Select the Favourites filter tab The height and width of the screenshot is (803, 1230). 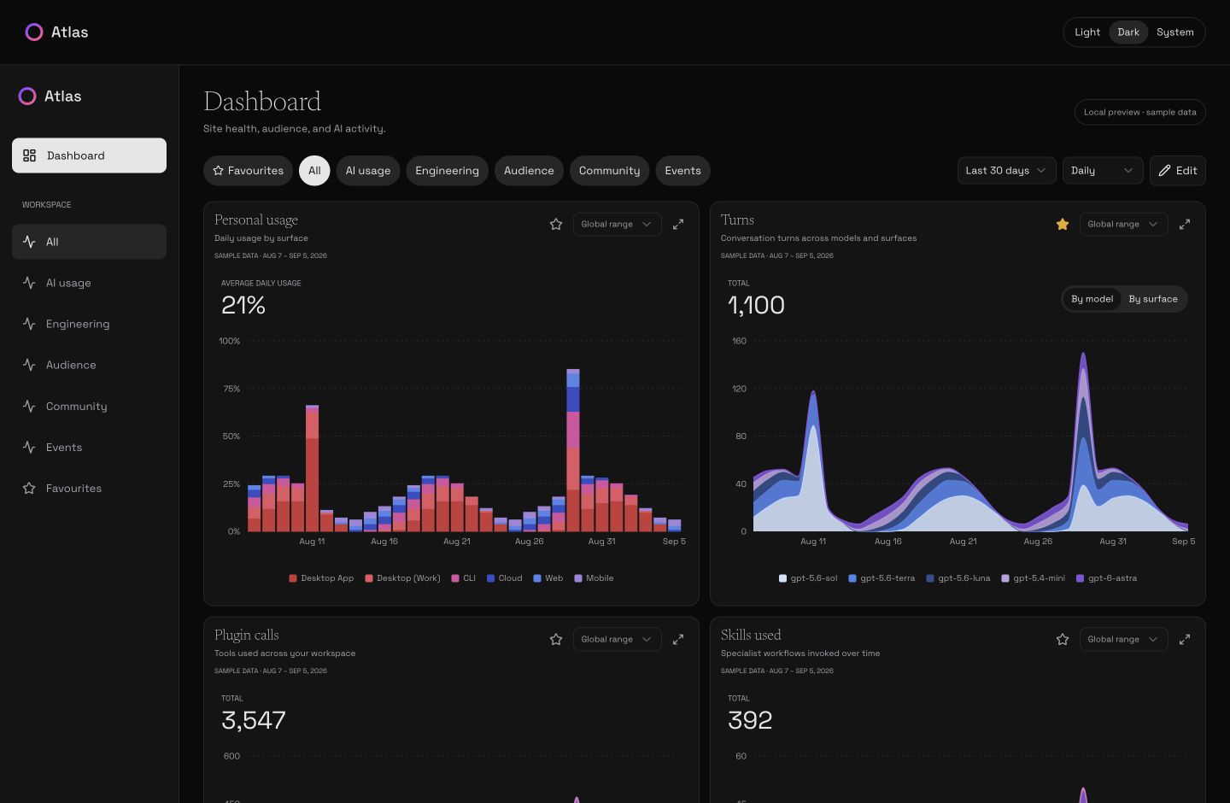click(248, 171)
